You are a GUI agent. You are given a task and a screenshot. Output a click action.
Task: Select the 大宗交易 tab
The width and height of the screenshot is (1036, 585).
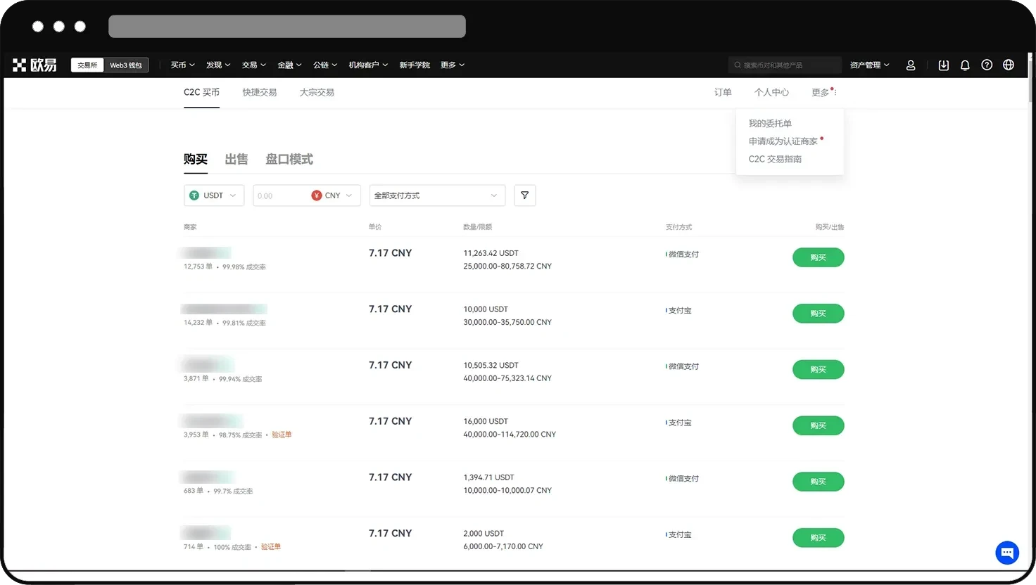pos(317,92)
